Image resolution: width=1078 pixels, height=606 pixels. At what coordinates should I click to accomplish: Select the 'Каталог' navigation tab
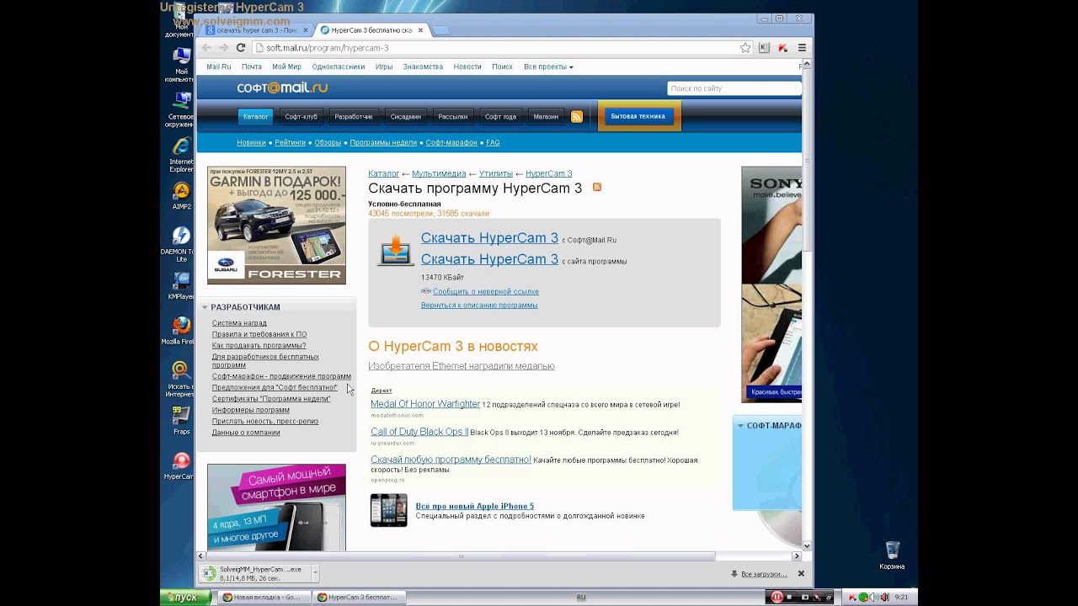click(x=255, y=117)
